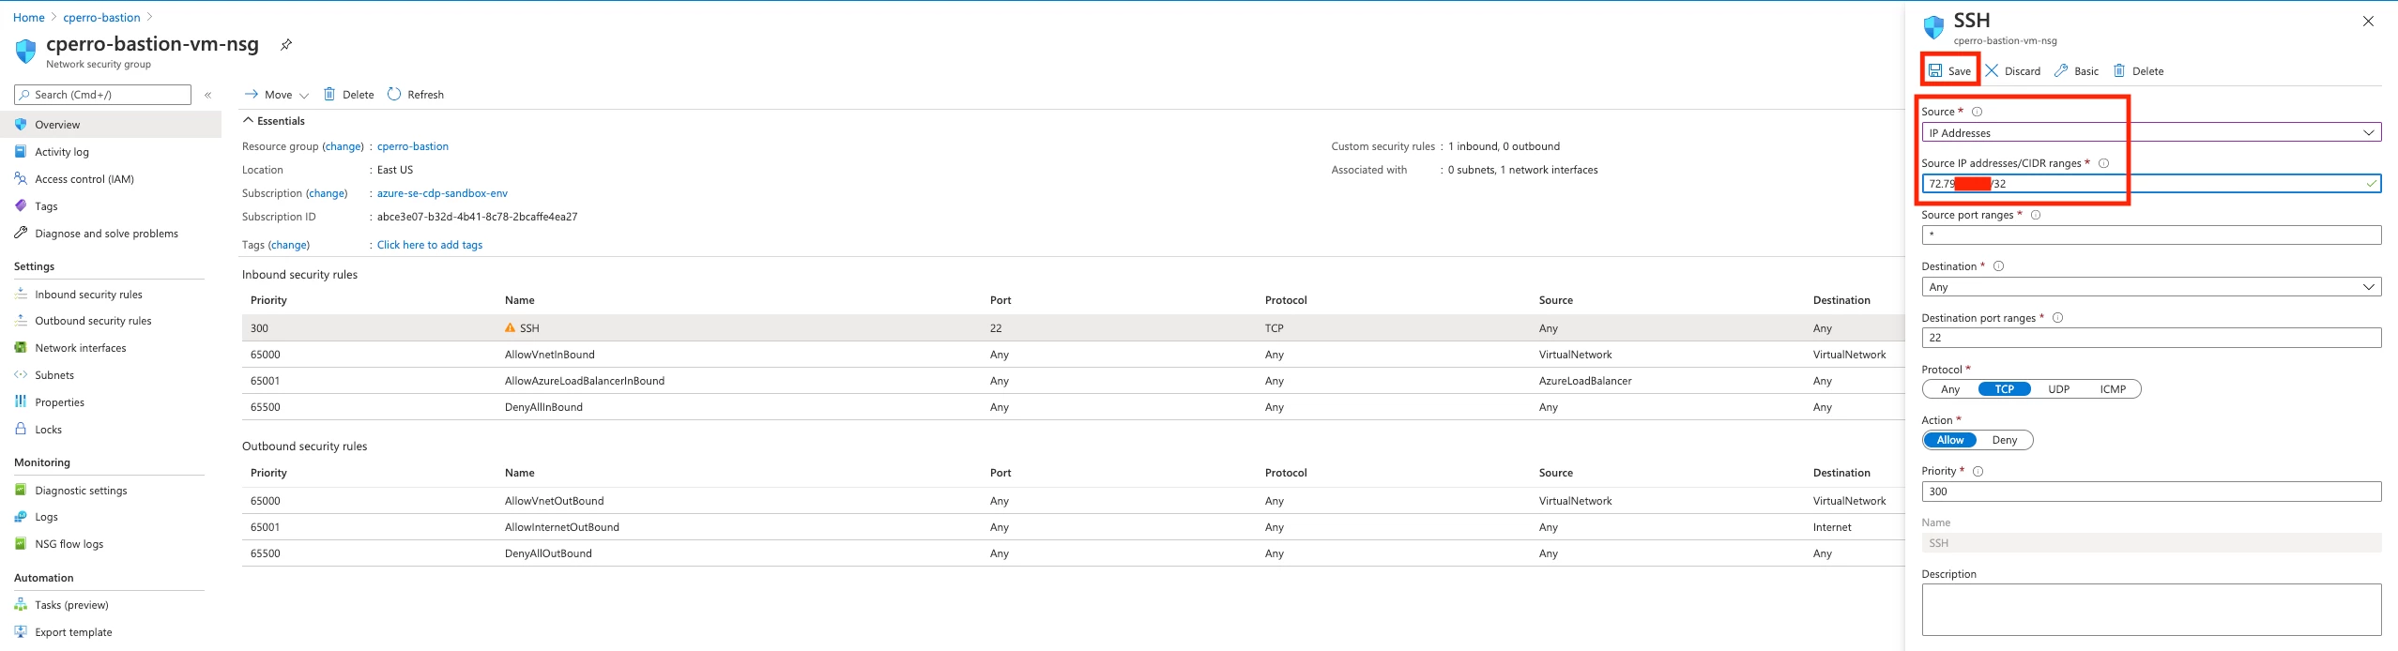2398x651 pixels.
Task: Click the Description text area
Action: tap(2151, 610)
